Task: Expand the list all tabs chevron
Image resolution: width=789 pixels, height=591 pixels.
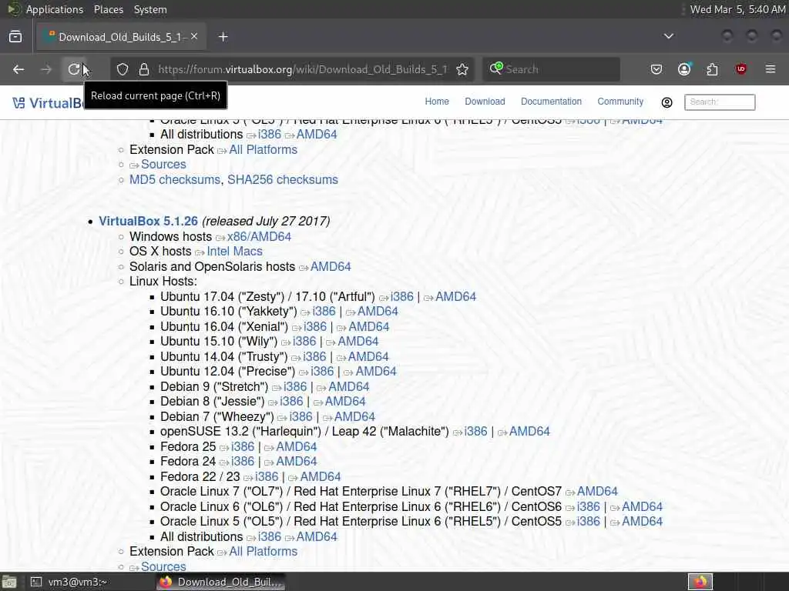Action: point(669,36)
